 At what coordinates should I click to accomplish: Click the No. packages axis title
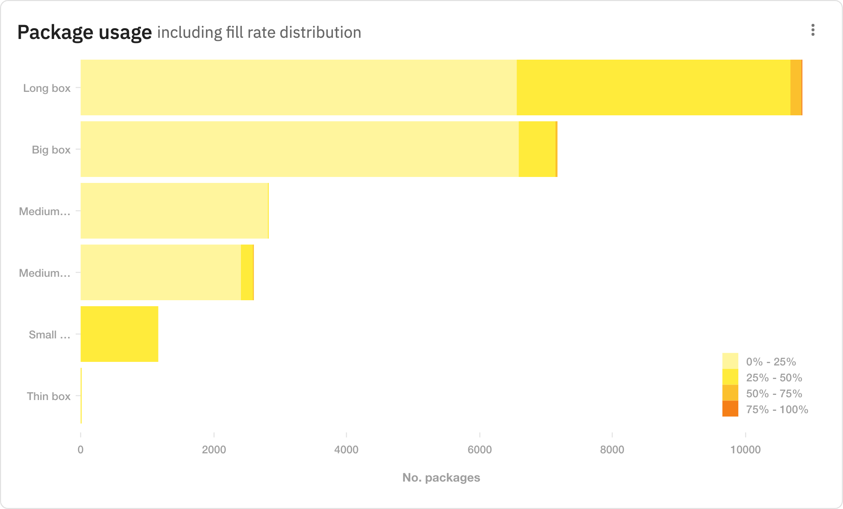[441, 477]
